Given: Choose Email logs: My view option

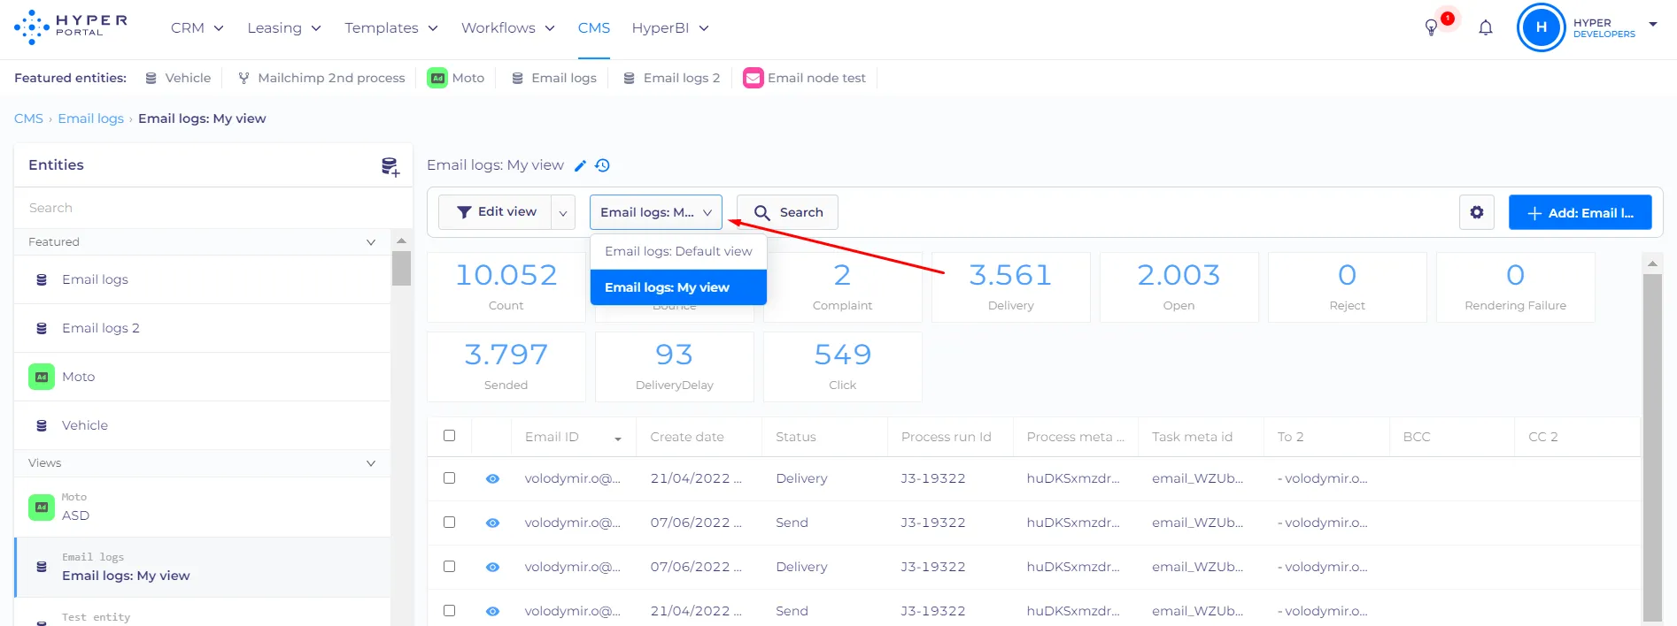Looking at the screenshot, I should tap(678, 287).
